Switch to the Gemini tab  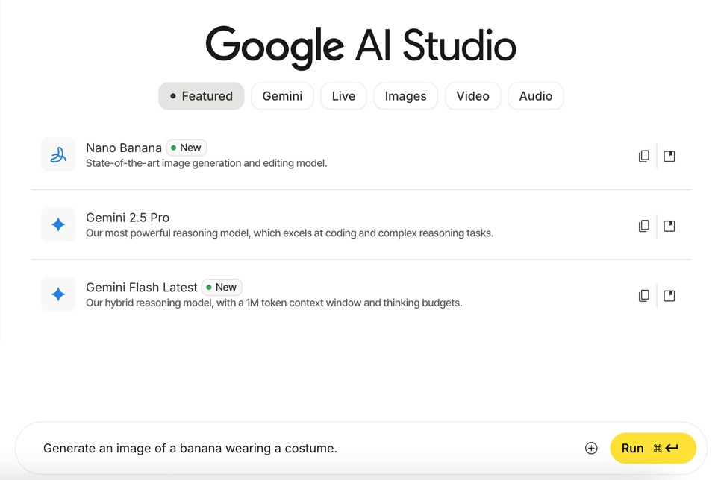[282, 96]
